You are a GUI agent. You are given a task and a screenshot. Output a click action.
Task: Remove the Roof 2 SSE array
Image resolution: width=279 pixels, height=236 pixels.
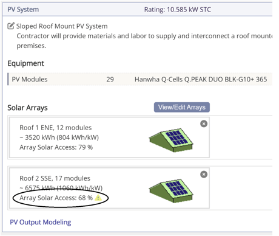(x=204, y=175)
